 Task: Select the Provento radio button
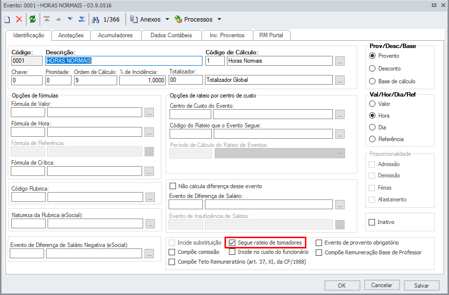[372, 56]
